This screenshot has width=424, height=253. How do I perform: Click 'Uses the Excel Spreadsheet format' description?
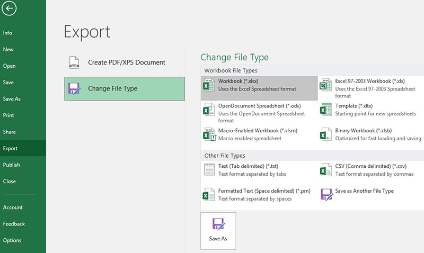[257, 89]
